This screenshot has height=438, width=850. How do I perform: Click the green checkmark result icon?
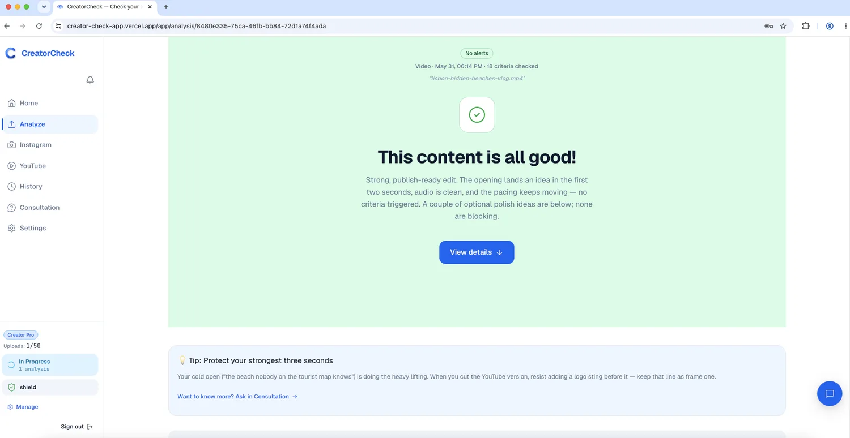(x=477, y=115)
